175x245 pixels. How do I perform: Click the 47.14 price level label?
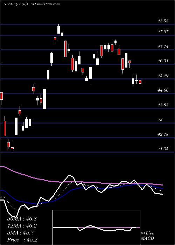(x=163, y=47)
